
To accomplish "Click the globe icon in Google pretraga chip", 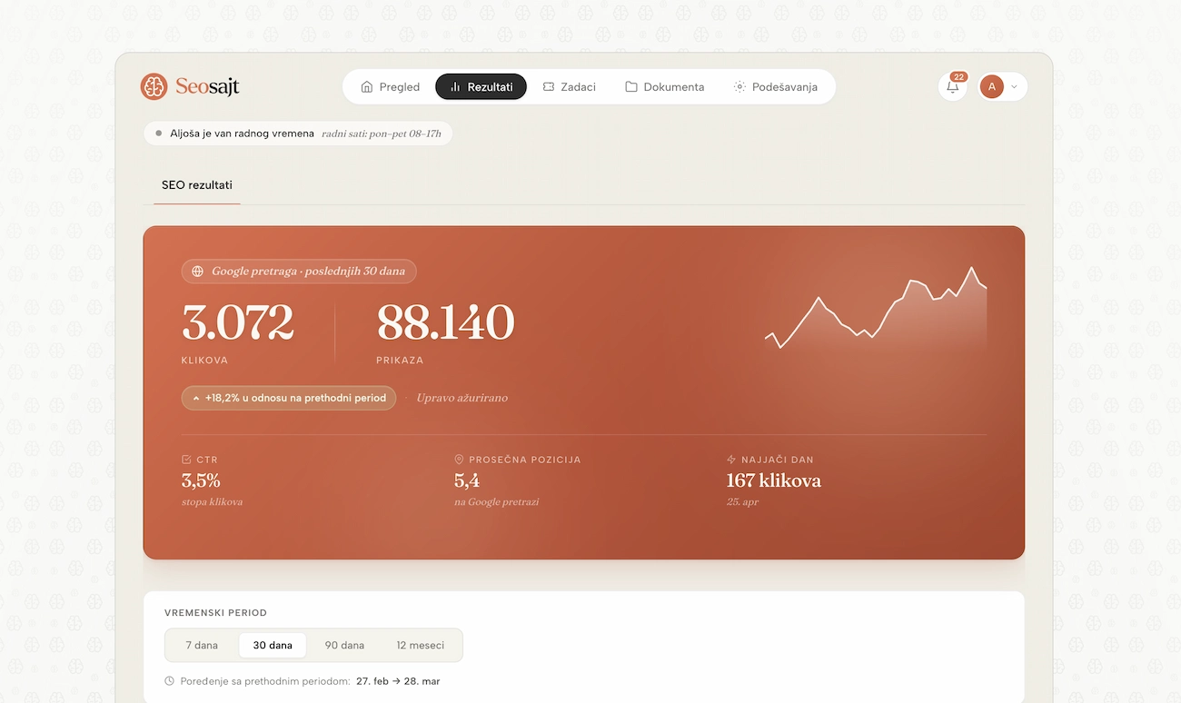I will [196, 271].
